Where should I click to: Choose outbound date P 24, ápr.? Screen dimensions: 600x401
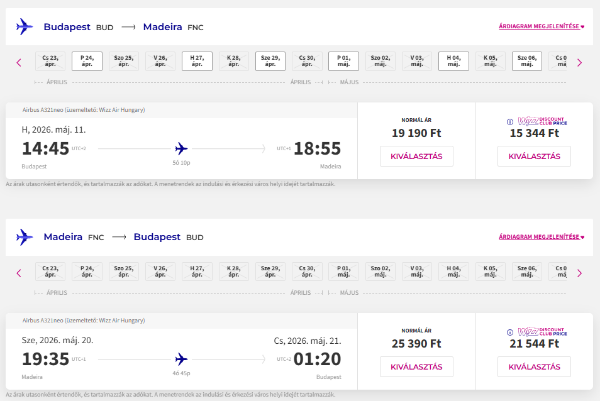click(x=87, y=62)
